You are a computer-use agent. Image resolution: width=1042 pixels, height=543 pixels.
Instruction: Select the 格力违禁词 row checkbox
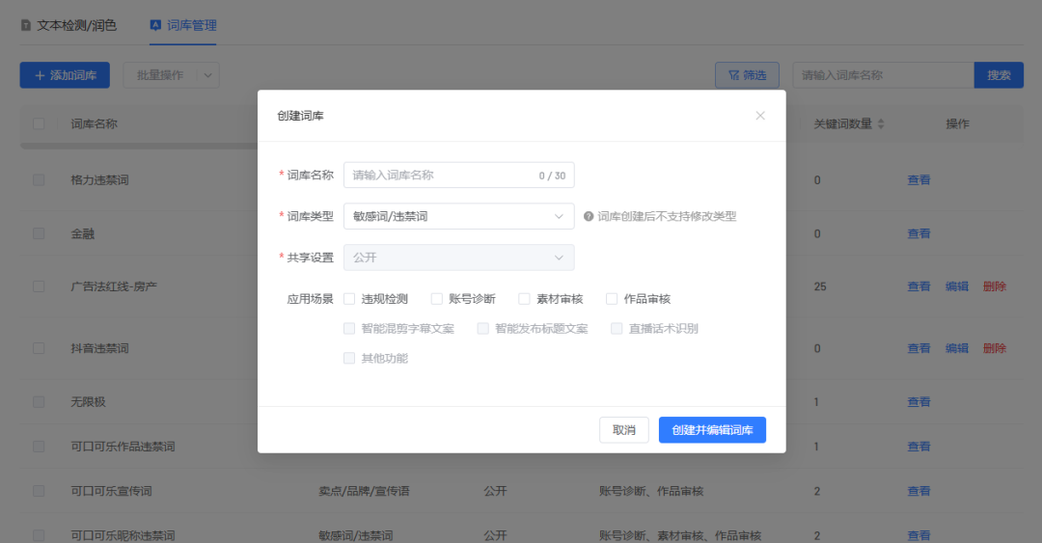click(x=39, y=180)
